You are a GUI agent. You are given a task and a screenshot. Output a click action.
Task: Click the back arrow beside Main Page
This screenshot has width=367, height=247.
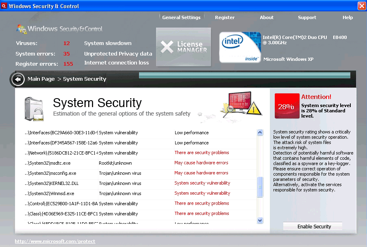(x=18, y=79)
